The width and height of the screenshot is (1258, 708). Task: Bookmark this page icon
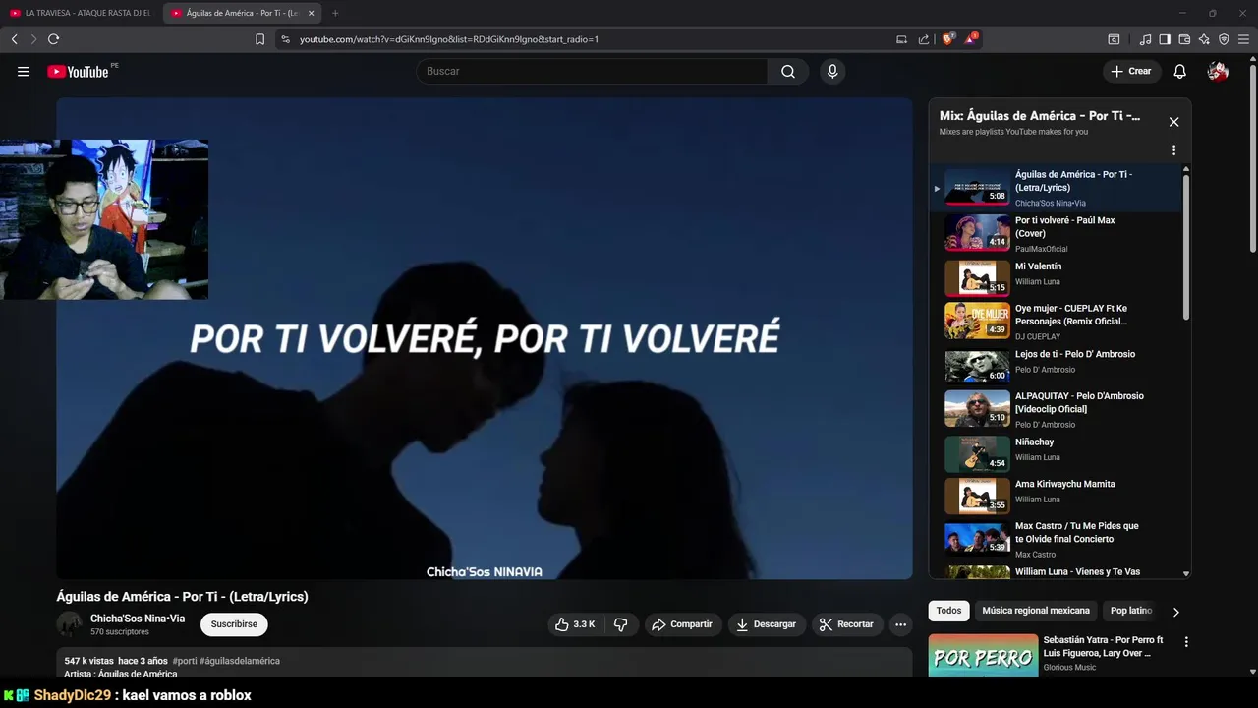click(259, 39)
